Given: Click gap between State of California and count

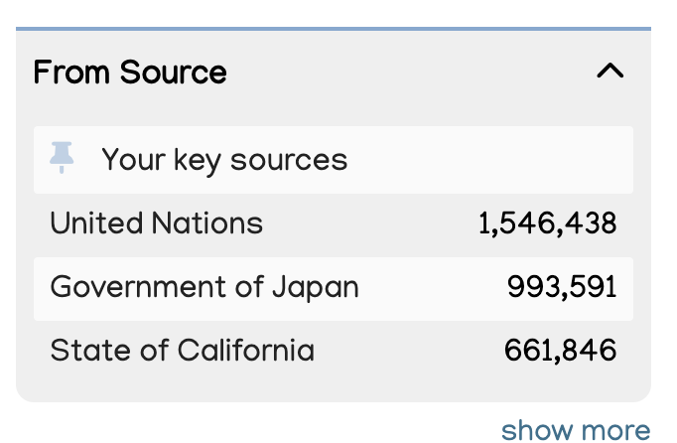Looking at the screenshot, I should [x=407, y=351].
